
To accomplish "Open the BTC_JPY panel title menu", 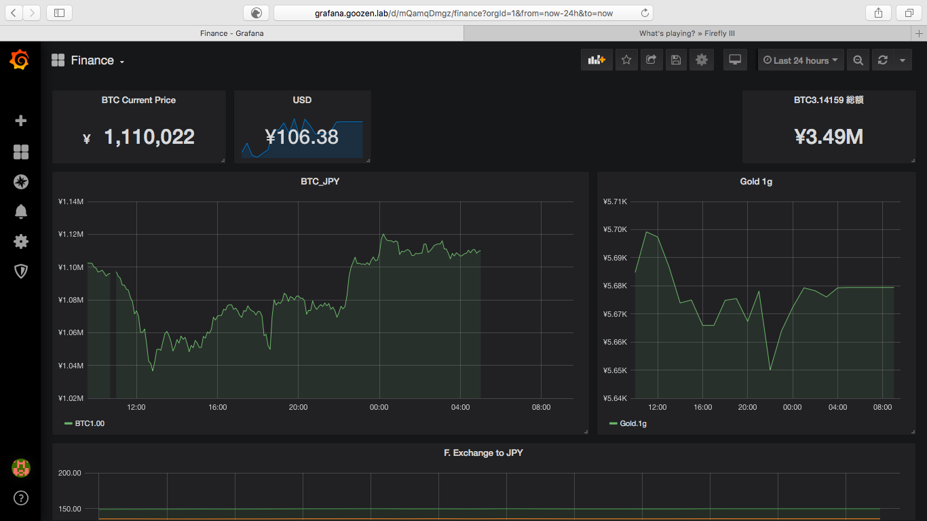I will tap(320, 181).
